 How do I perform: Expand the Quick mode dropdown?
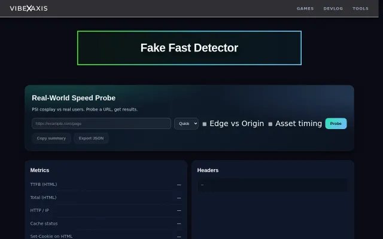pyautogui.click(x=186, y=124)
